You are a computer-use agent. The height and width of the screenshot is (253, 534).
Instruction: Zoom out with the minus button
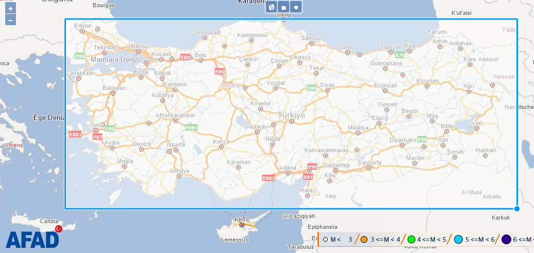[x=10, y=20]
